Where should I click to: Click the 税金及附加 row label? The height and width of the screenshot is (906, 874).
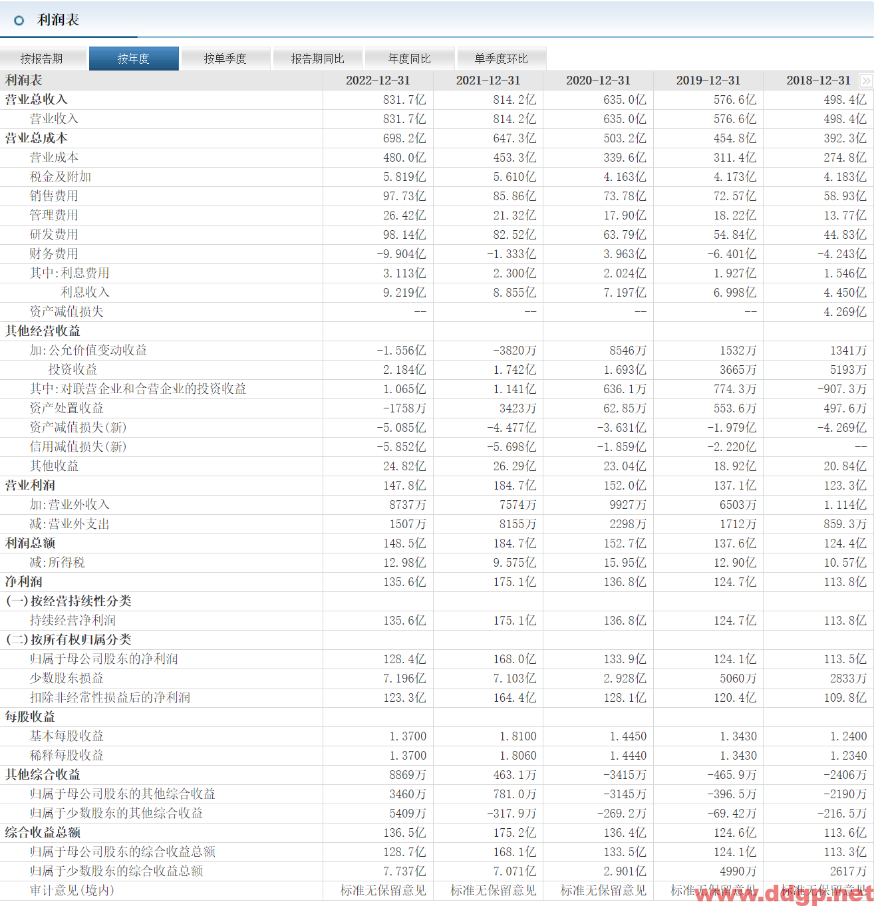61,177
